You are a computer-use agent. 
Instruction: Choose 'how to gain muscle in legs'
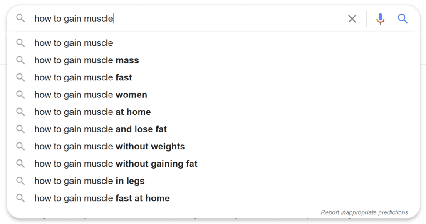213,181
